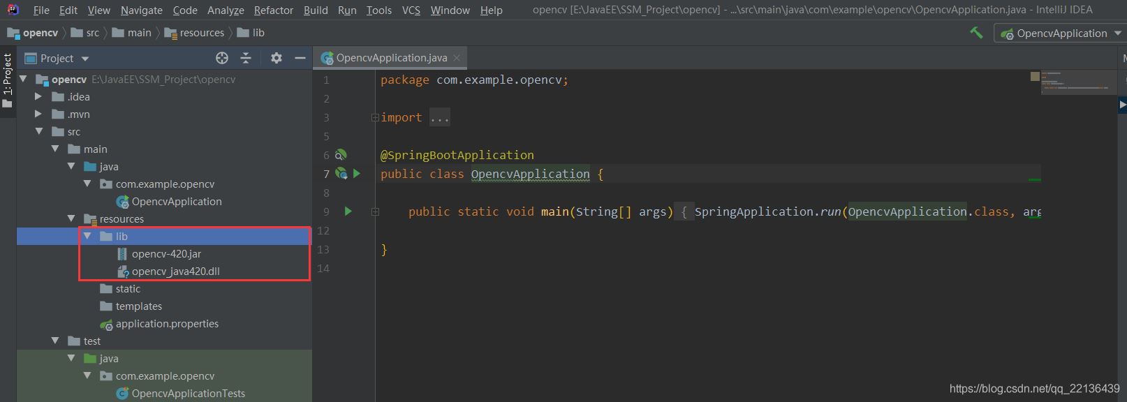The height and width of the screenshot is (402, 1127).
Task: Select opencv_java420.dll file in tree
Action: tap(168, 271)
